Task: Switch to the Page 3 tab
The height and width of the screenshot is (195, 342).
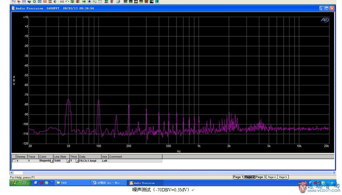Action: click(x=261, y=177)
